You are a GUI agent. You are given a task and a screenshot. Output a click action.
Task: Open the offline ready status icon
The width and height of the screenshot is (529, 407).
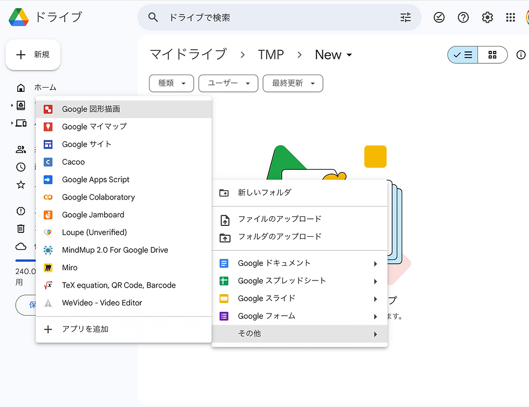click(x=438, y=17)
